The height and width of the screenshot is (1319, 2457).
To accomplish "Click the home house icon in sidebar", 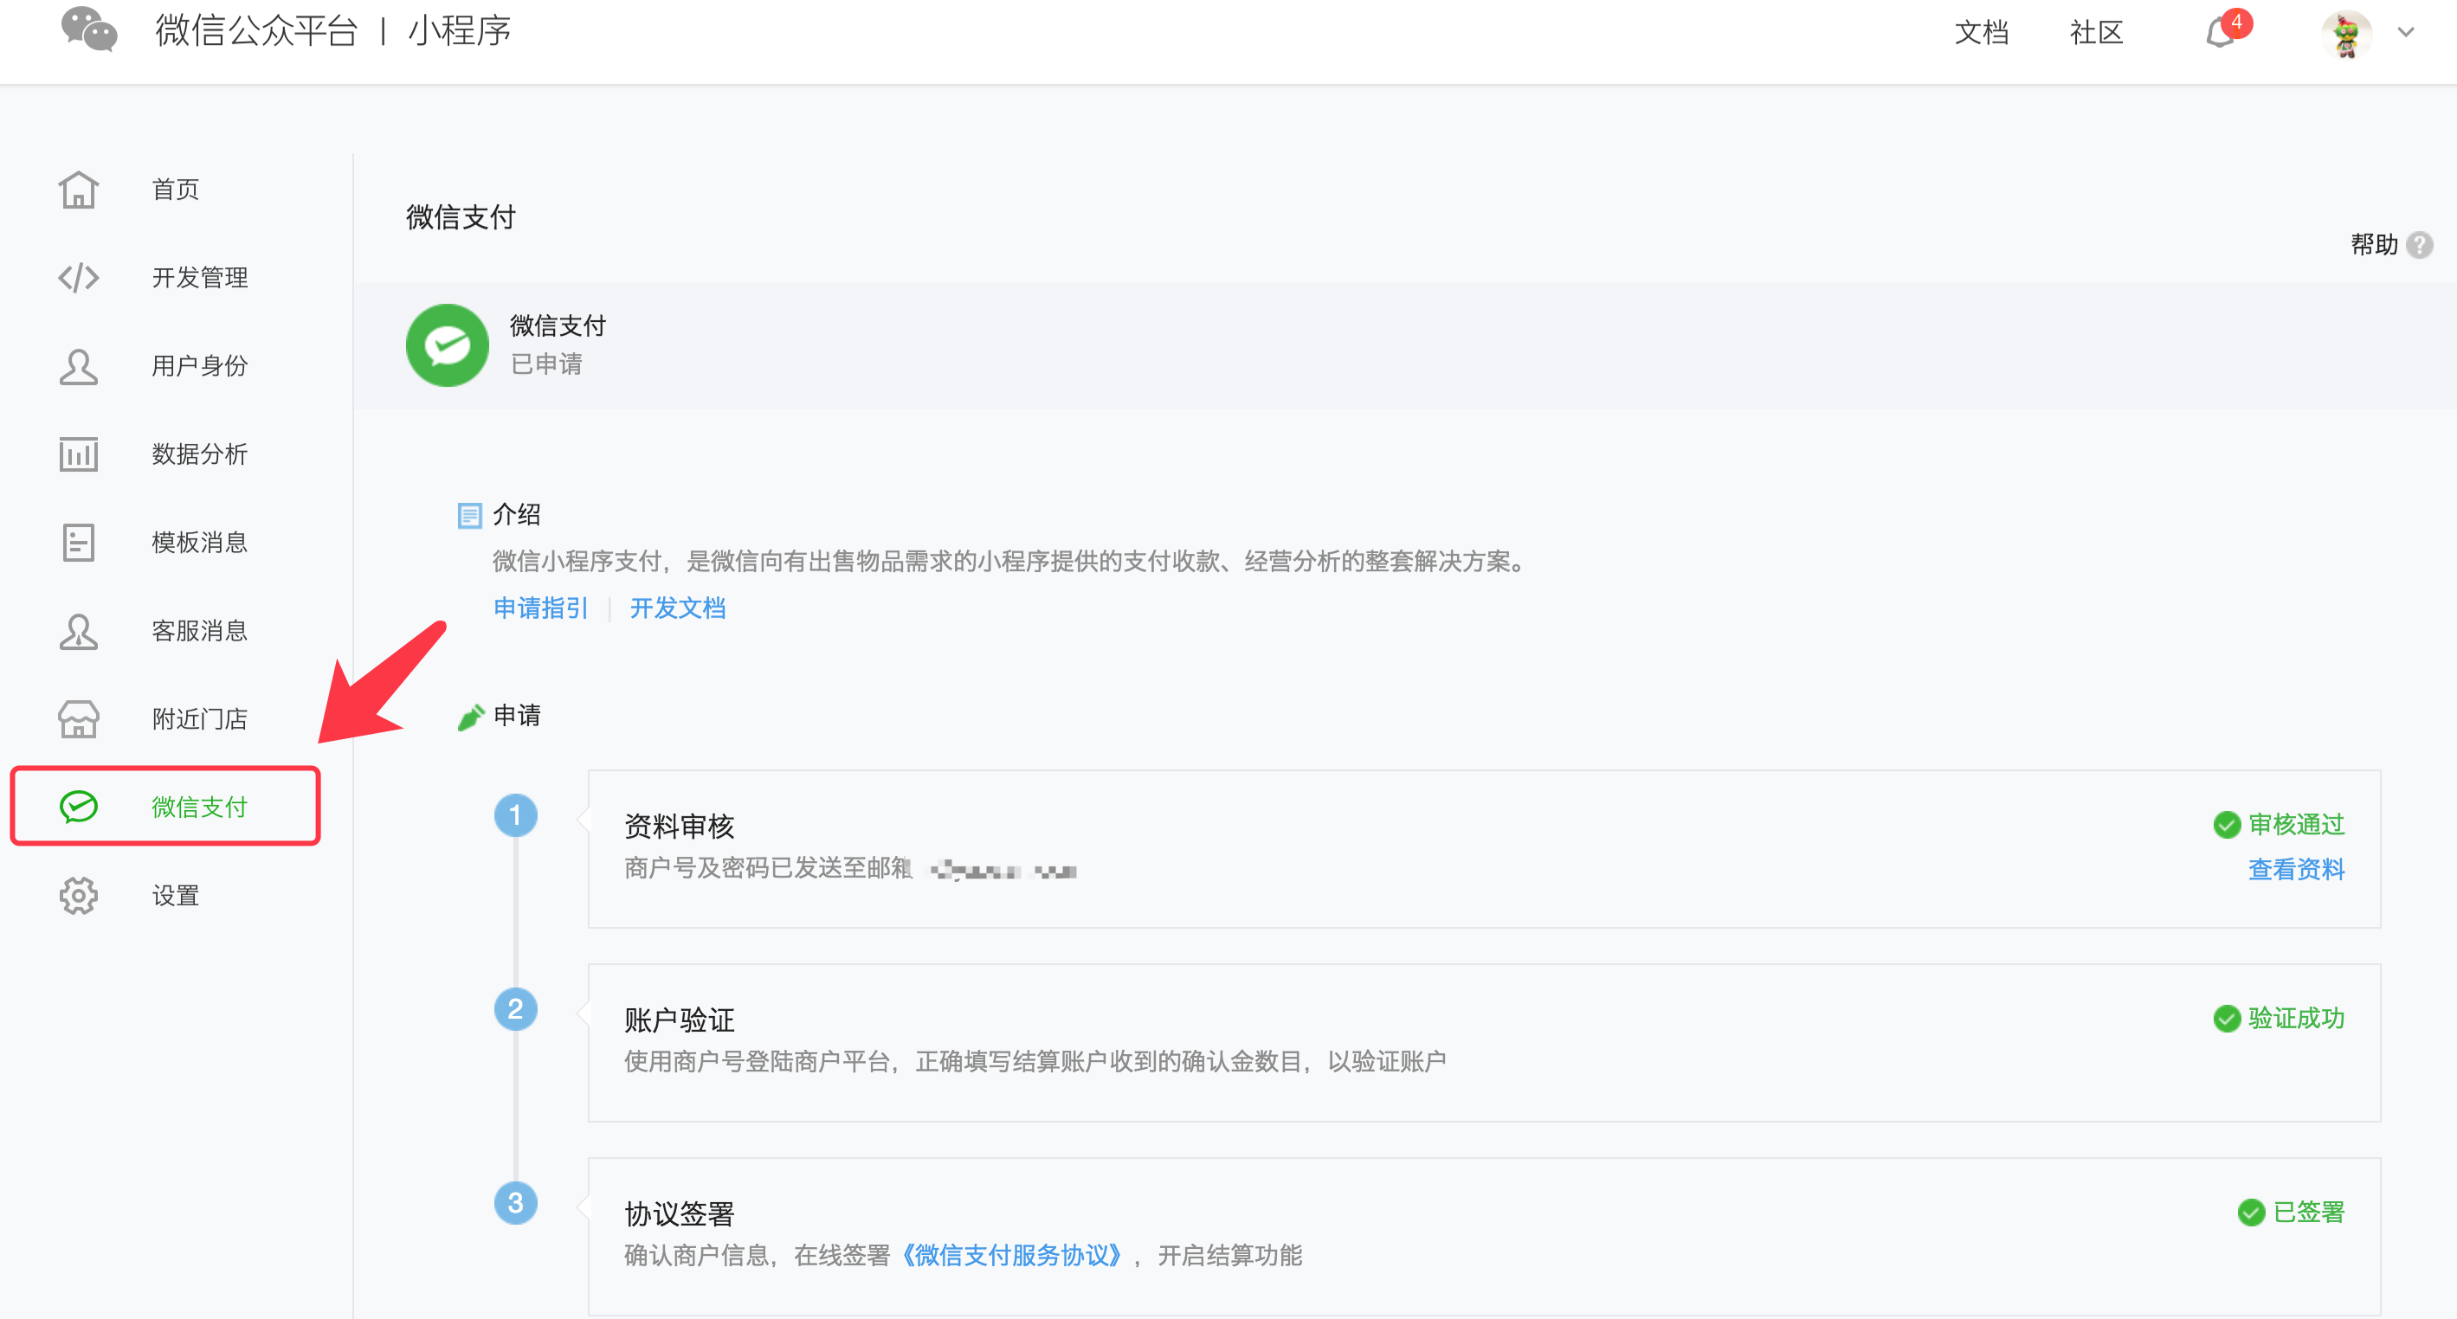I will pyautogui.click(x=78, y=189).
